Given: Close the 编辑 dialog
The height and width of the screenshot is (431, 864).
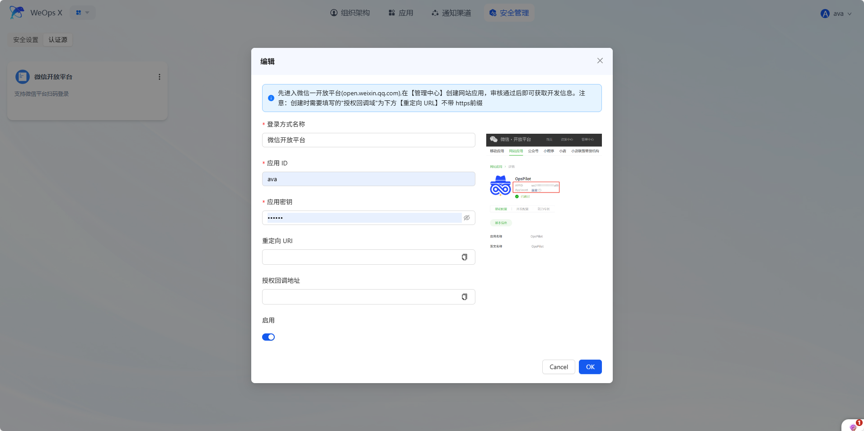Looking at the screenshot, I should click(x=600, y=61).
